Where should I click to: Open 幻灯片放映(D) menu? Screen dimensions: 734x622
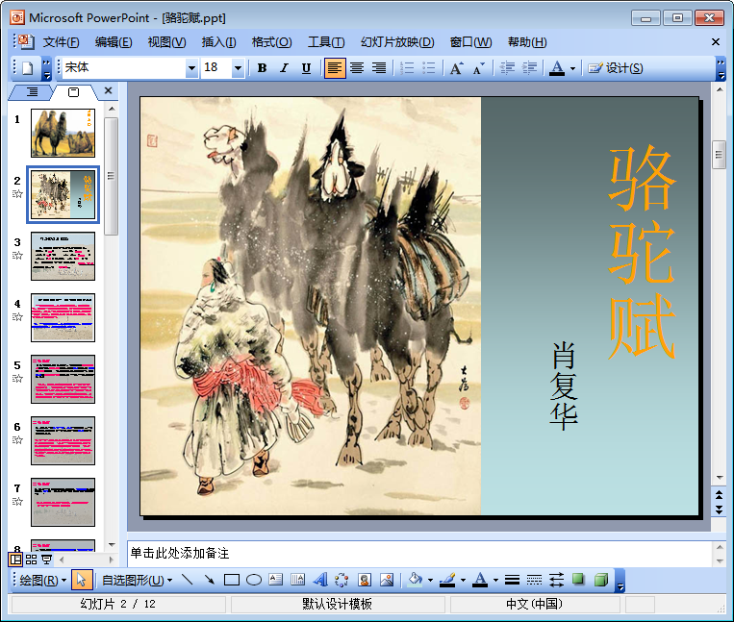pyautogui.click(x=397, y=42)
